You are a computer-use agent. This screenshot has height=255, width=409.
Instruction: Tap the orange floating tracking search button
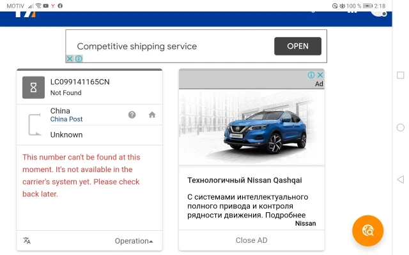coord(368,231)
